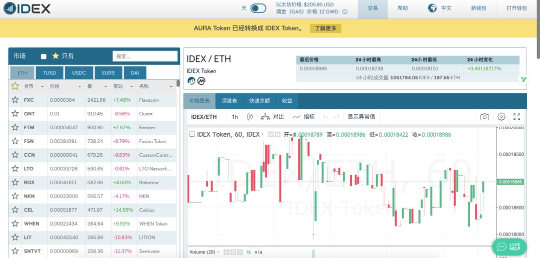540x258 pixels.
Task: Collapse the IDEX Token series legend
Action: 192,134
